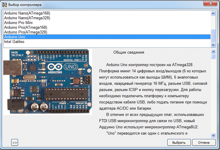Click the description panel scroll-down arrow
The height and width of the screenshot is (150, 220).
tap(213, 135)
